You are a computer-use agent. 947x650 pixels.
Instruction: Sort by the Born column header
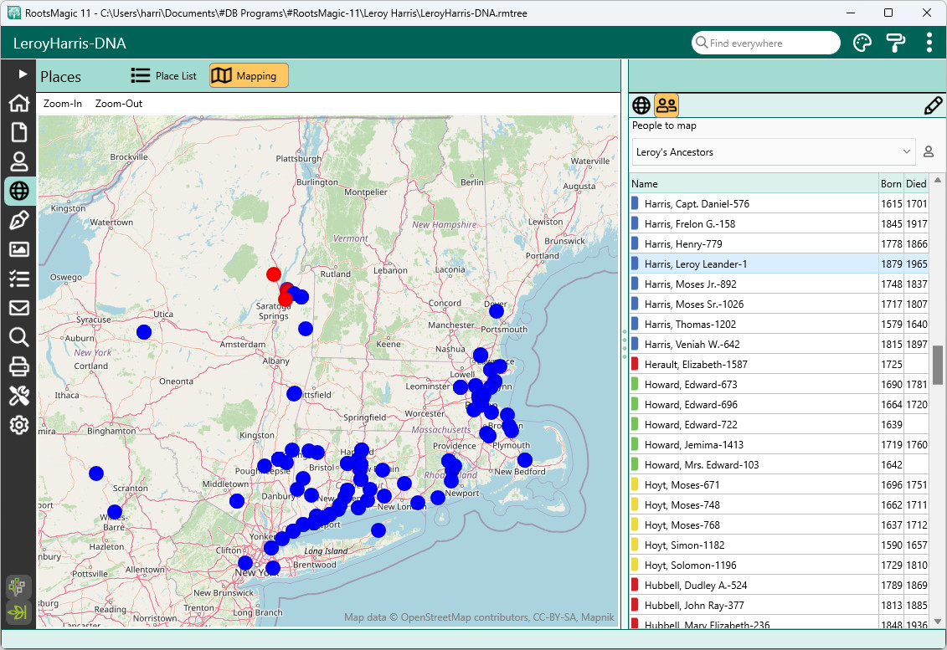coord(891,183)
